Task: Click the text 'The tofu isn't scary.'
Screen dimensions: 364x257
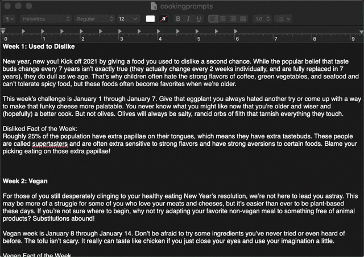Action: (52, 241)
